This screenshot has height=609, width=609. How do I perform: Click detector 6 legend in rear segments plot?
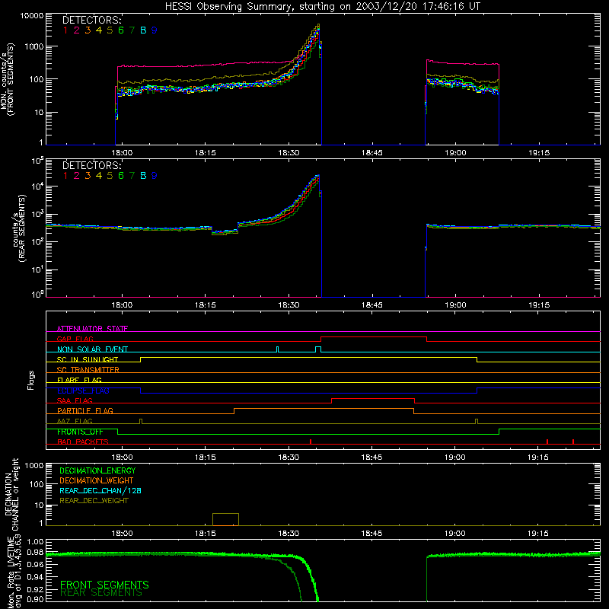pyautogui.click(x=121, y=176)
